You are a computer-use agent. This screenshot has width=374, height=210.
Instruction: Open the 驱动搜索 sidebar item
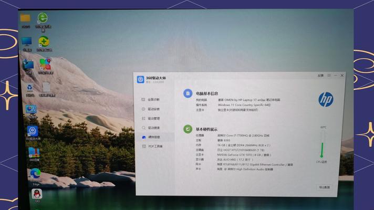pos(151,128)
